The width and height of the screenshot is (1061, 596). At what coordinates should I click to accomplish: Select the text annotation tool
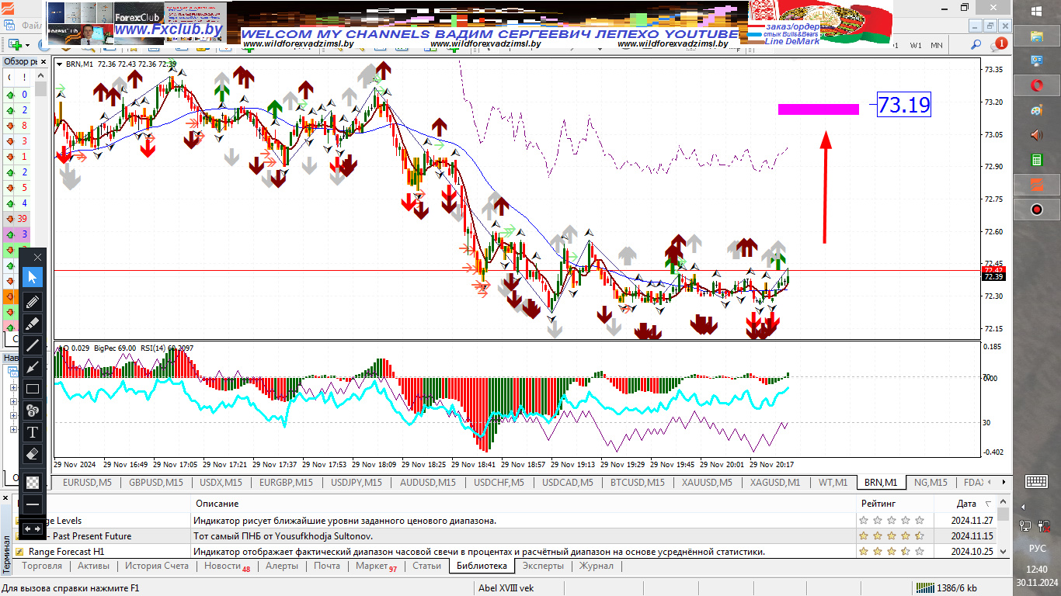coord(33,432)
